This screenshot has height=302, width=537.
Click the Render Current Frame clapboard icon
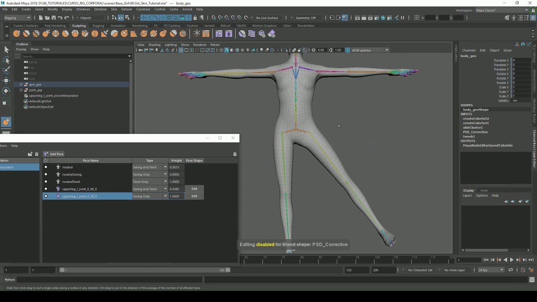[364, 18]
